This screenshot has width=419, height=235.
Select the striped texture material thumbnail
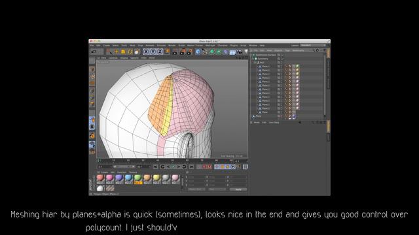coord(110,189)
